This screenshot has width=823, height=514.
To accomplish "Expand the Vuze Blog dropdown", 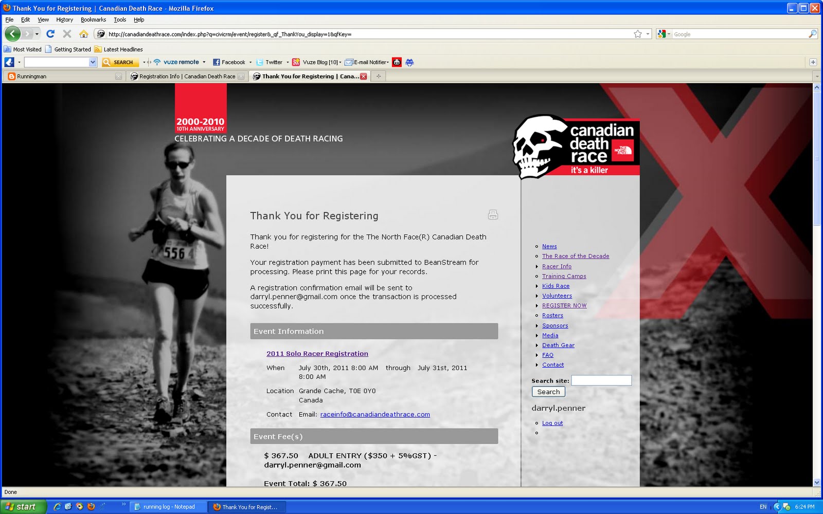I will pos(340,62).
